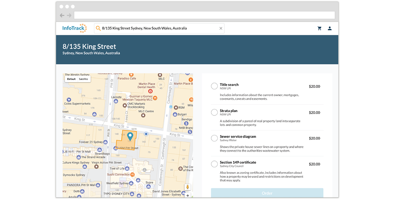This screenshot has height=202, width=395.
Task: Click browser forward arrow
Action: tap(69, 15)
